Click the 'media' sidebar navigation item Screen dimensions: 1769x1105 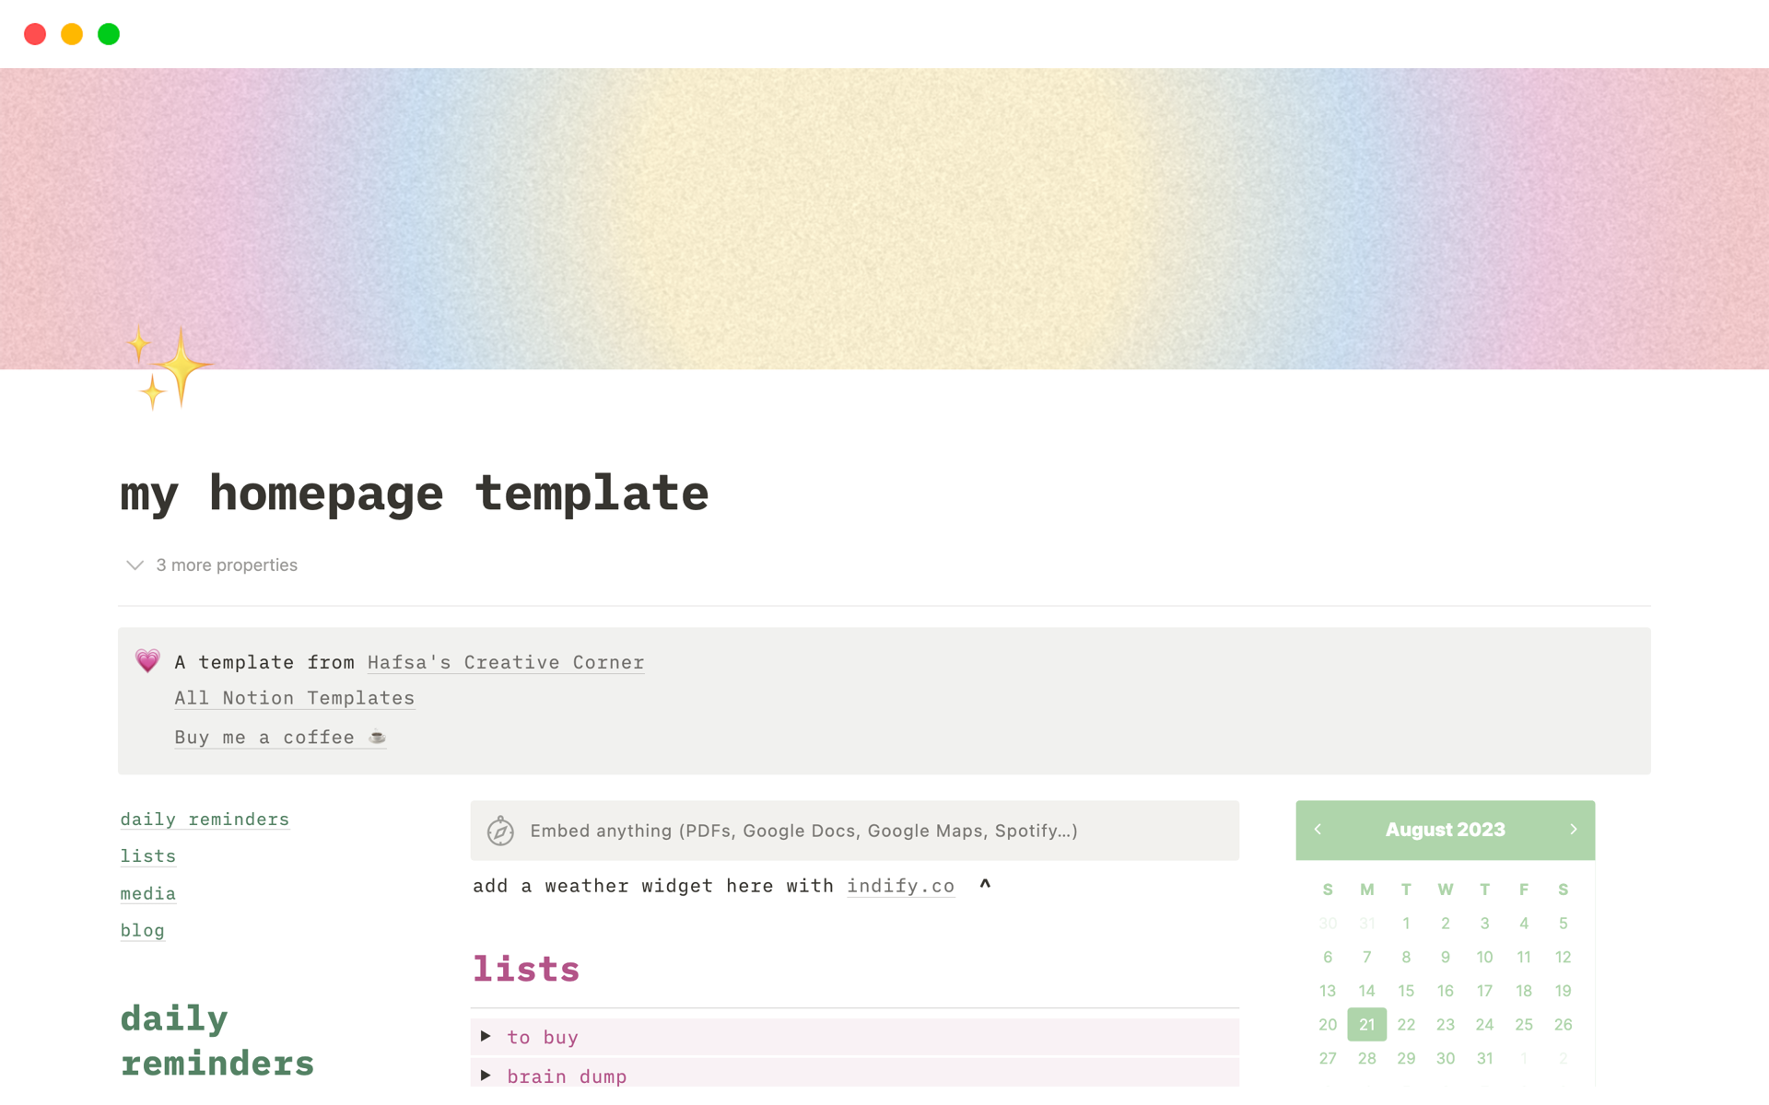tap(146, 892)
